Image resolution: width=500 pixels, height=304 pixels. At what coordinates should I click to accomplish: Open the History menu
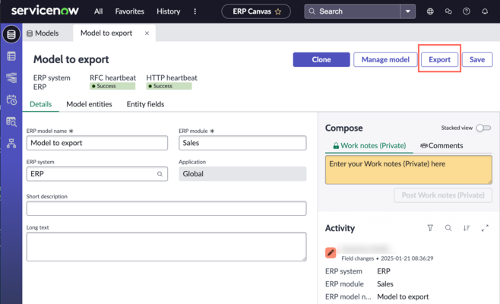click(x=169, y=11)
